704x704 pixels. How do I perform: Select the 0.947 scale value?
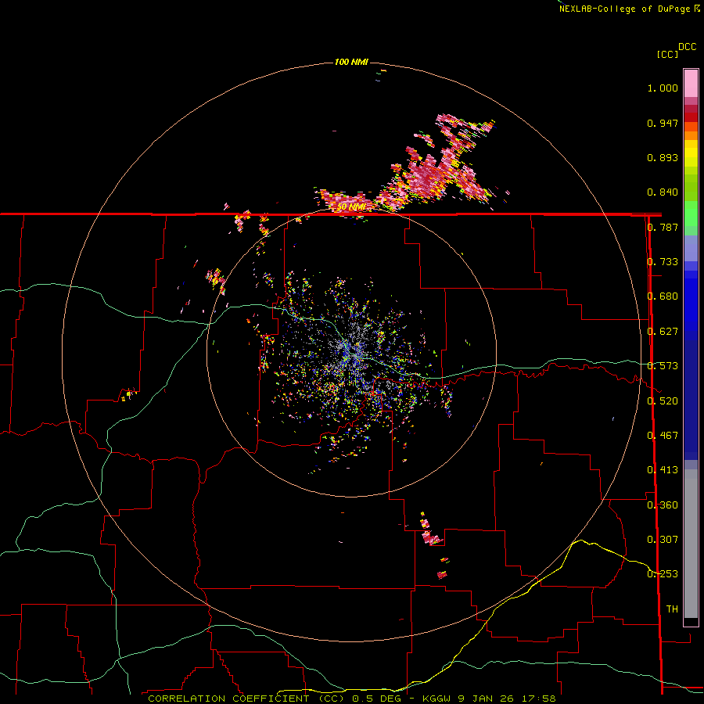pyautogui.click(x=663, y=123)
